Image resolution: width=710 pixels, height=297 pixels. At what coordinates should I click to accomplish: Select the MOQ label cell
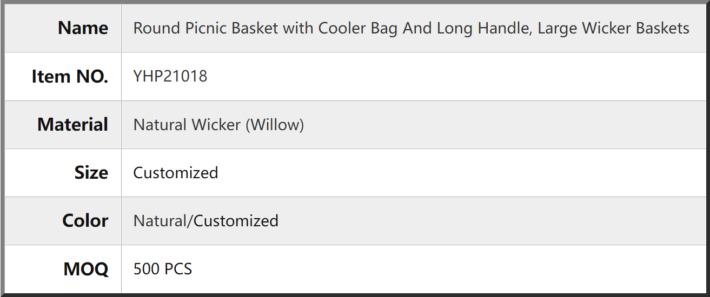click(63, 269)
